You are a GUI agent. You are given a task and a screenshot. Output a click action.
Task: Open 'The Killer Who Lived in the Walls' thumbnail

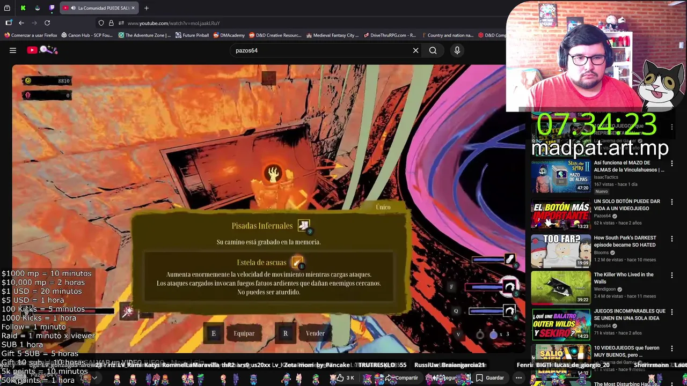click(x=561, y=287)
